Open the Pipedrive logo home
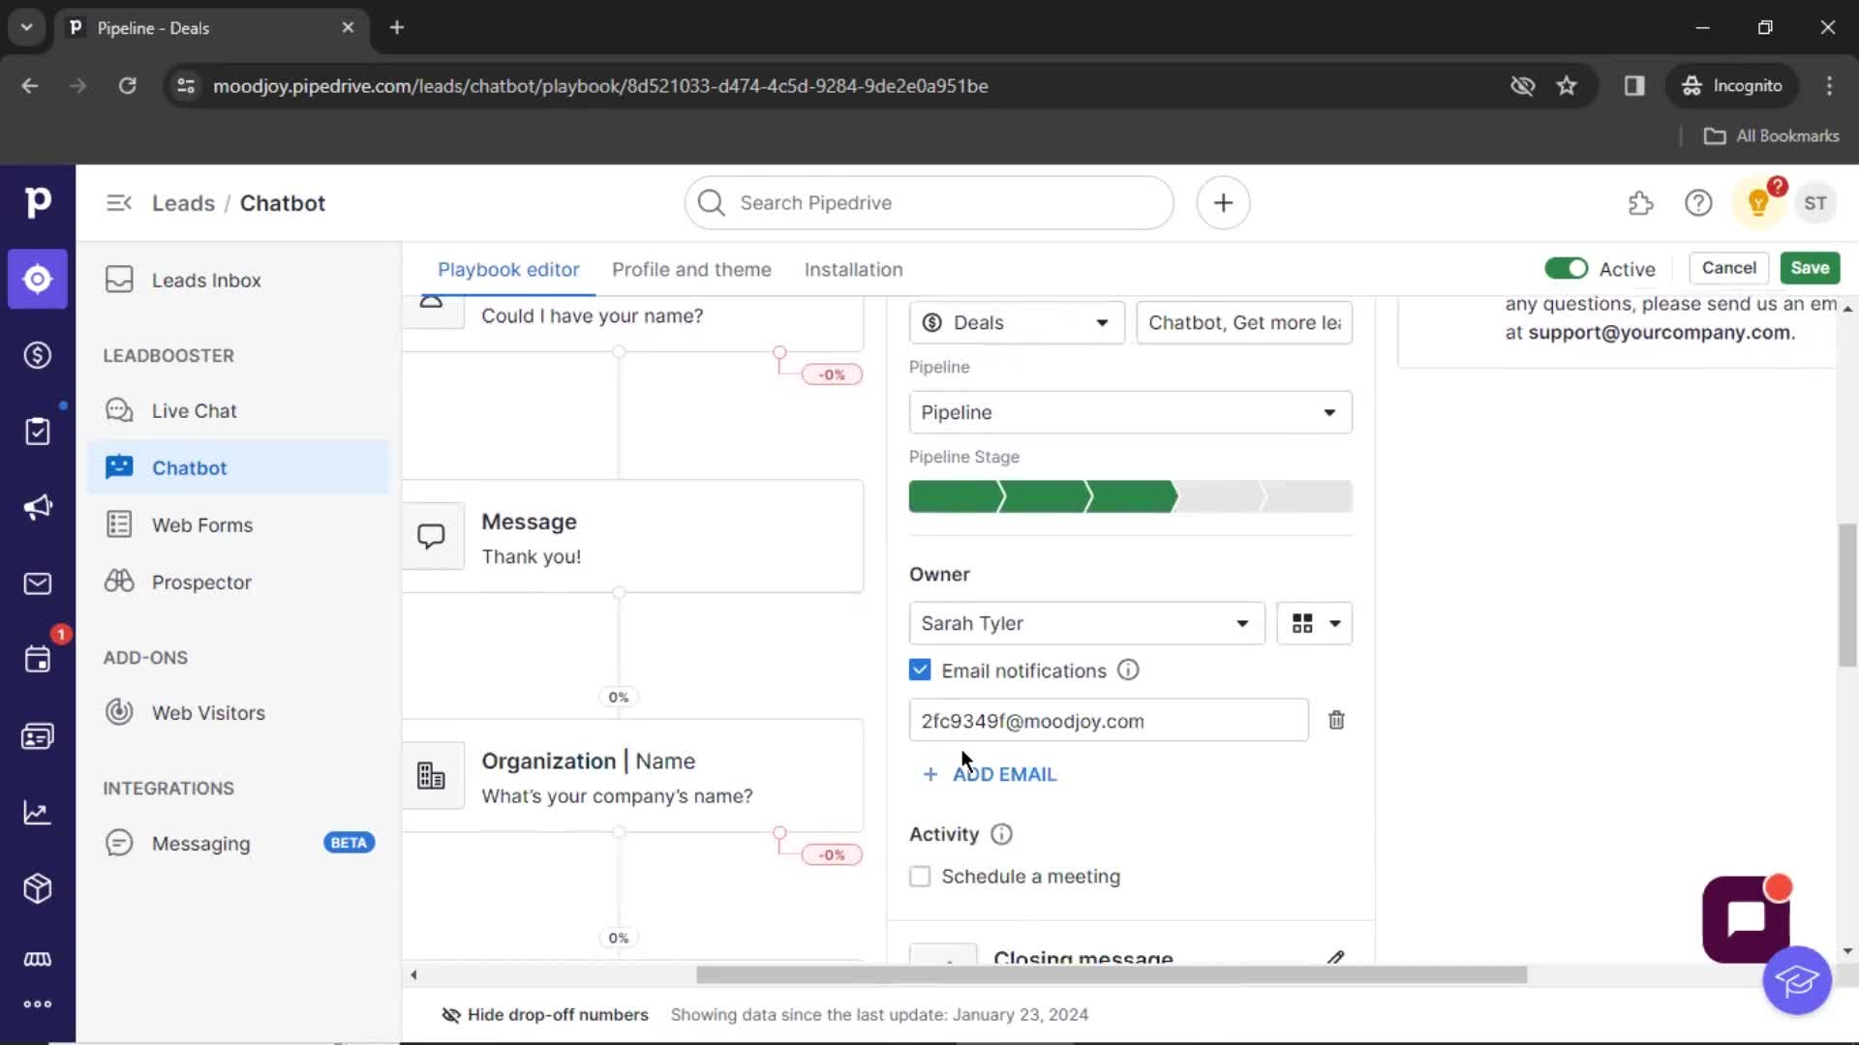This screenshot has width=1859, height=1045. 37,202
